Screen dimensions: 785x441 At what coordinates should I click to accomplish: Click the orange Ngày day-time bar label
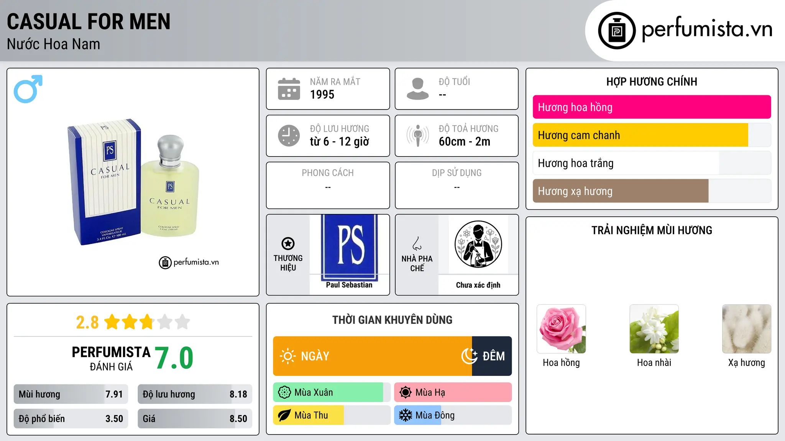pos(315,356)
